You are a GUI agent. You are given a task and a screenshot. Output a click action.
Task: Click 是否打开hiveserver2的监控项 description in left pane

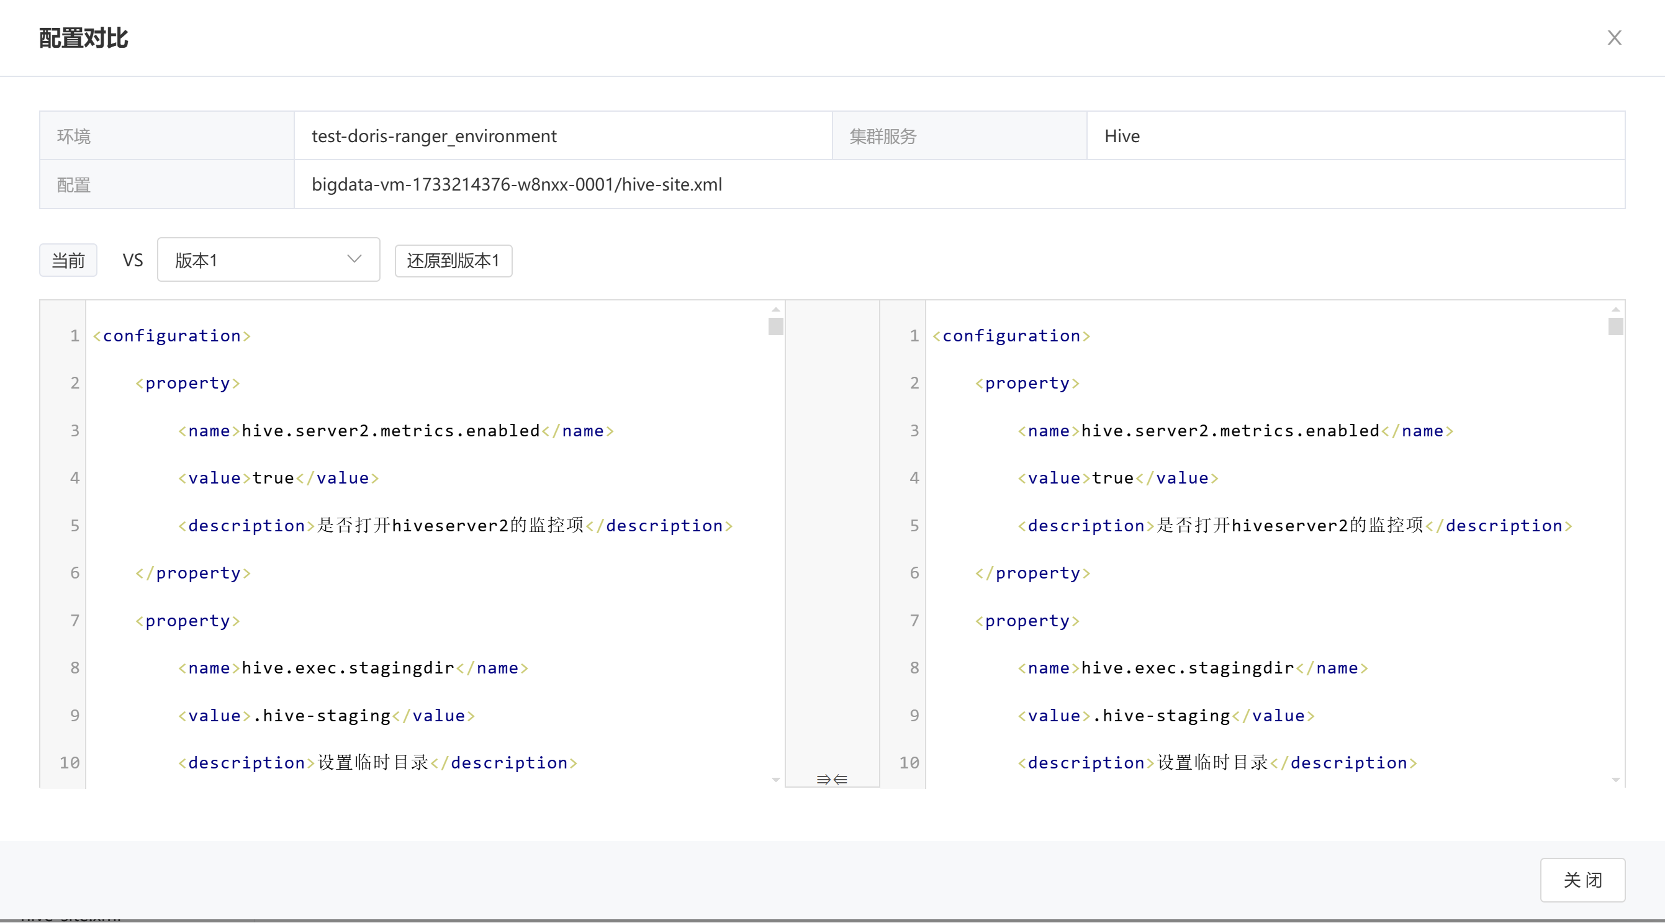tap(451, 525)
